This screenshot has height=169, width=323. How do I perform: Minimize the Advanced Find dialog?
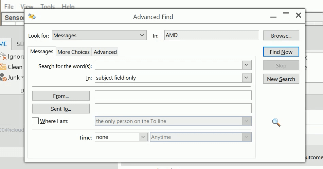click(x=273, y=16)
